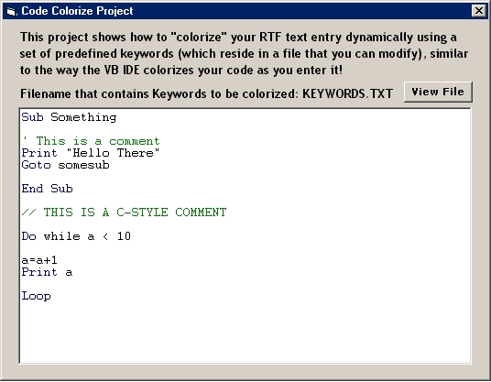Click the green 'This is a comment' line
This screenshot has height=382, width=491.
tap(91, 141)
